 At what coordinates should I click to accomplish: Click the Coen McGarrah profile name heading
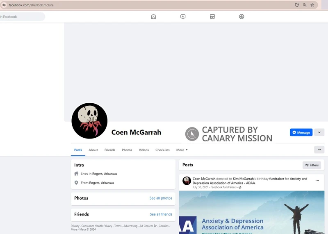pos(136,132)
